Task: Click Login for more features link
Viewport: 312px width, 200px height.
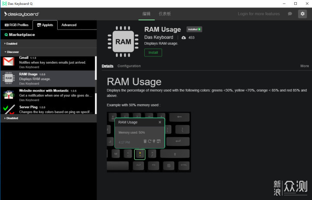Action: click(x=259, y=14)
